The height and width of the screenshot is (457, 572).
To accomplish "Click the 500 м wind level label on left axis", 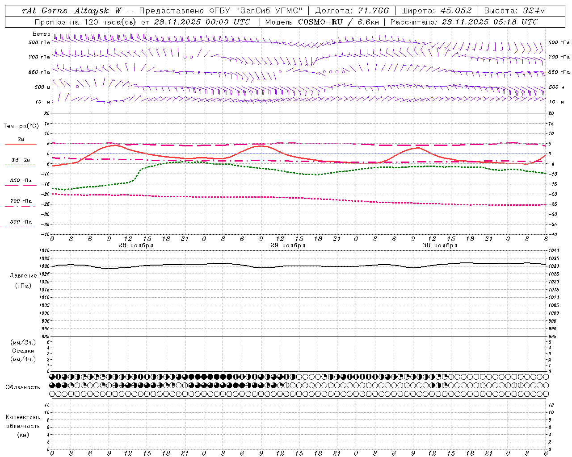I will [43, 87].
